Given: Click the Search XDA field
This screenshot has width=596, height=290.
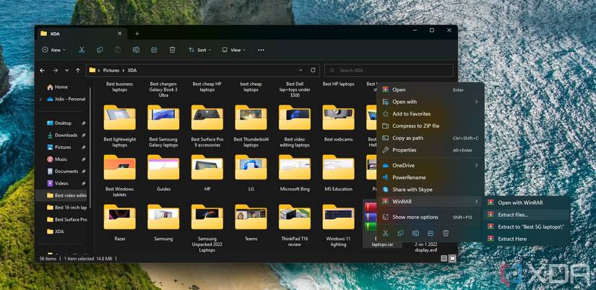Looking at the screenshot, I should pos(389,70).
